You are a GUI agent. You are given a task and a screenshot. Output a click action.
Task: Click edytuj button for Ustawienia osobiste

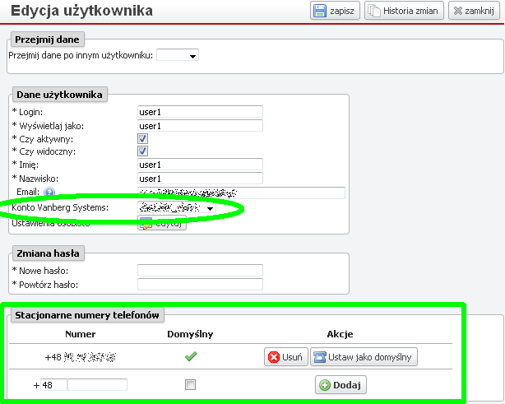[x=161, y=223]
